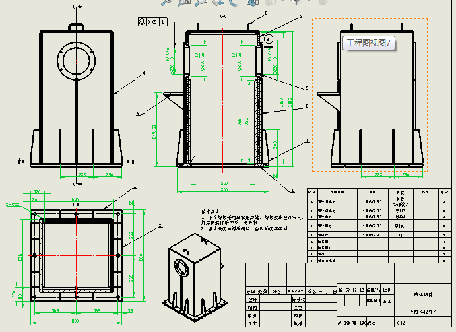Click the 3D Drawing View icon
The height and width of the screenshot is (332, 456).
point(253,3)
